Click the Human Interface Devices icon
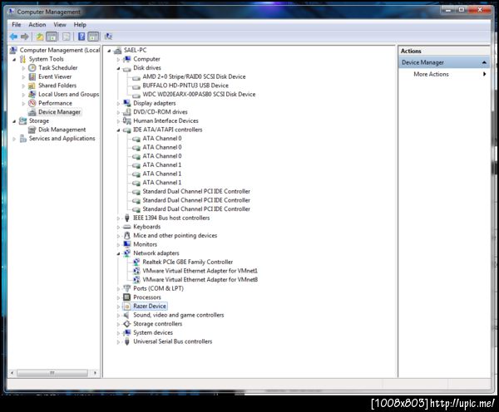 [127, 120]
